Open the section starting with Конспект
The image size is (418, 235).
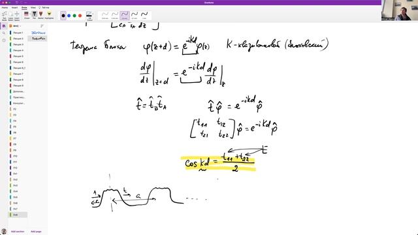coord(18,103)
